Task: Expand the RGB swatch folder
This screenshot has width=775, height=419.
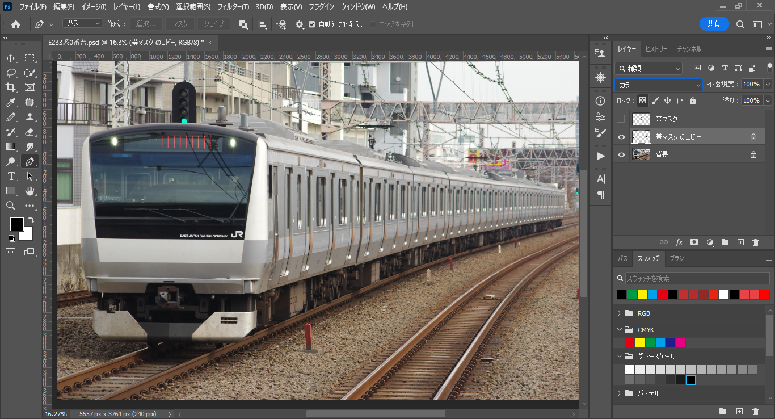Action: [619, 313]
